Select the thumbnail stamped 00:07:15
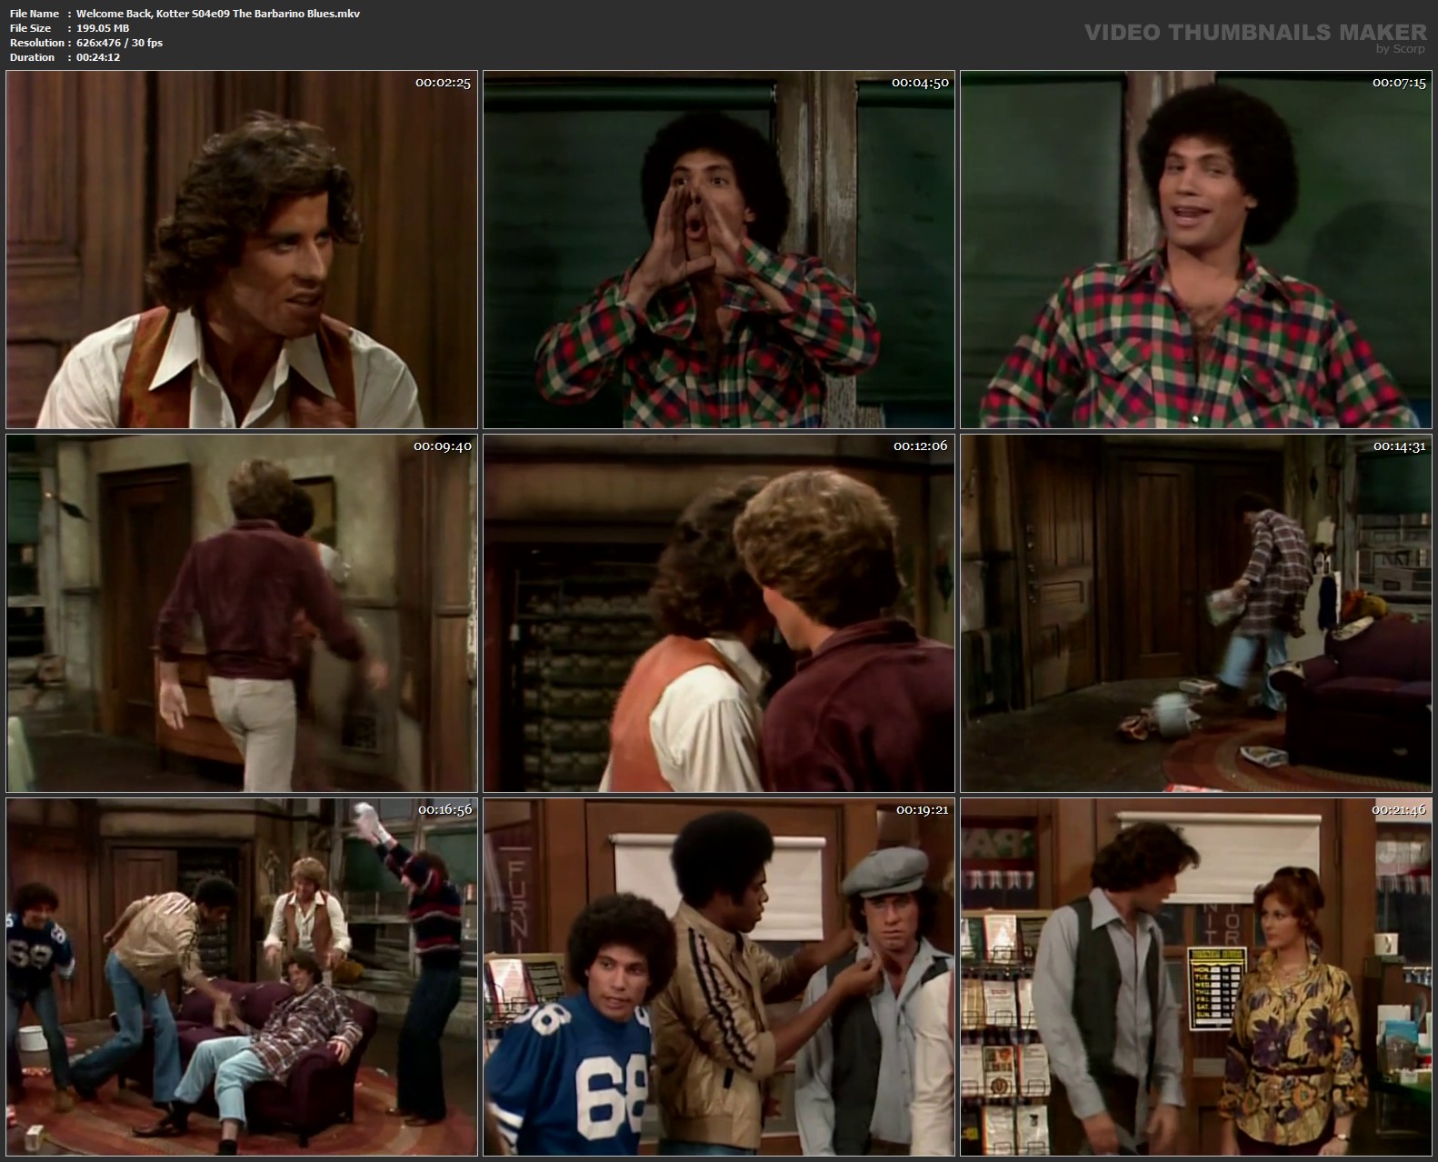 click(x=1196, y=250)
